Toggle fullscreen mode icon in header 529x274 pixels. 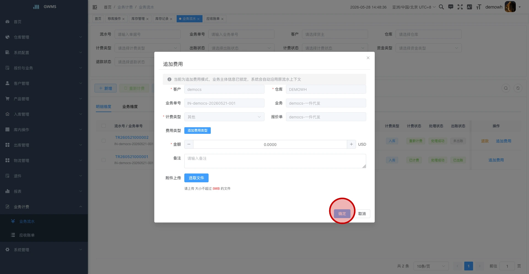point(460,7)
